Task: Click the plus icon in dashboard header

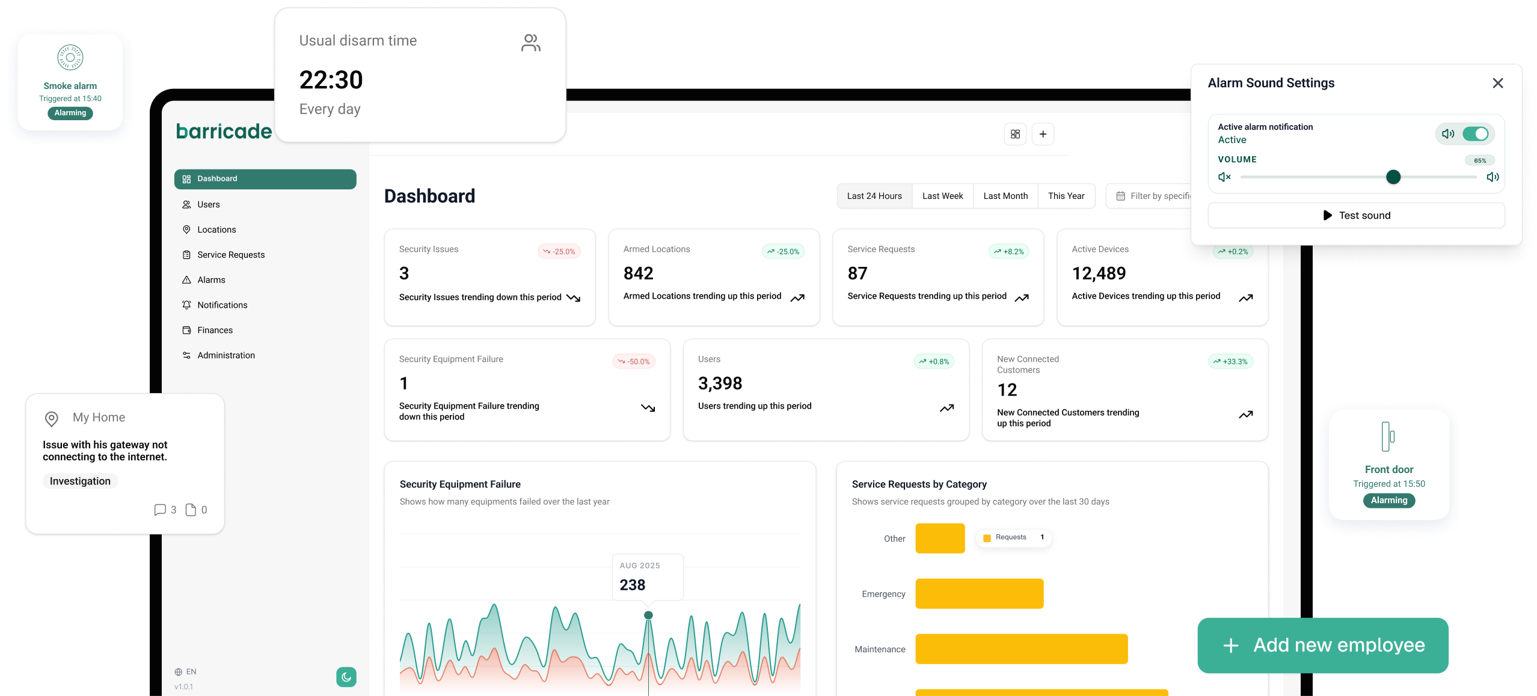Action: coord(1043,134)
